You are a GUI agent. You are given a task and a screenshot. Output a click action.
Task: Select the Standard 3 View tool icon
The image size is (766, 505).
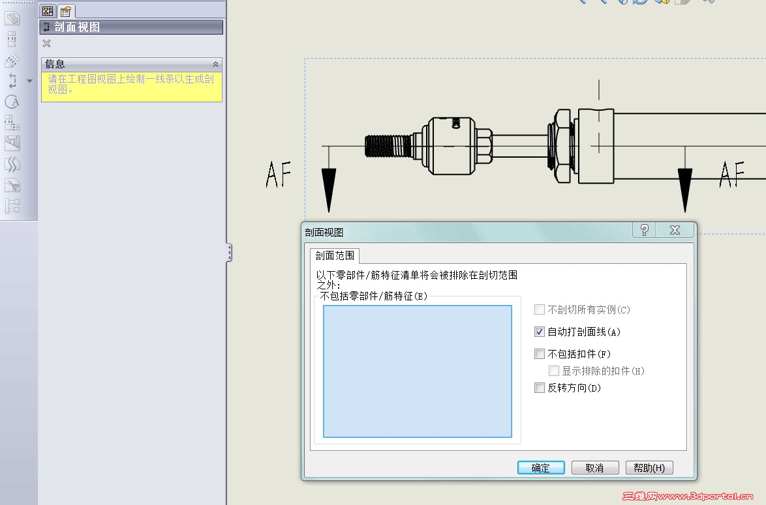click(x=12, y=123)
